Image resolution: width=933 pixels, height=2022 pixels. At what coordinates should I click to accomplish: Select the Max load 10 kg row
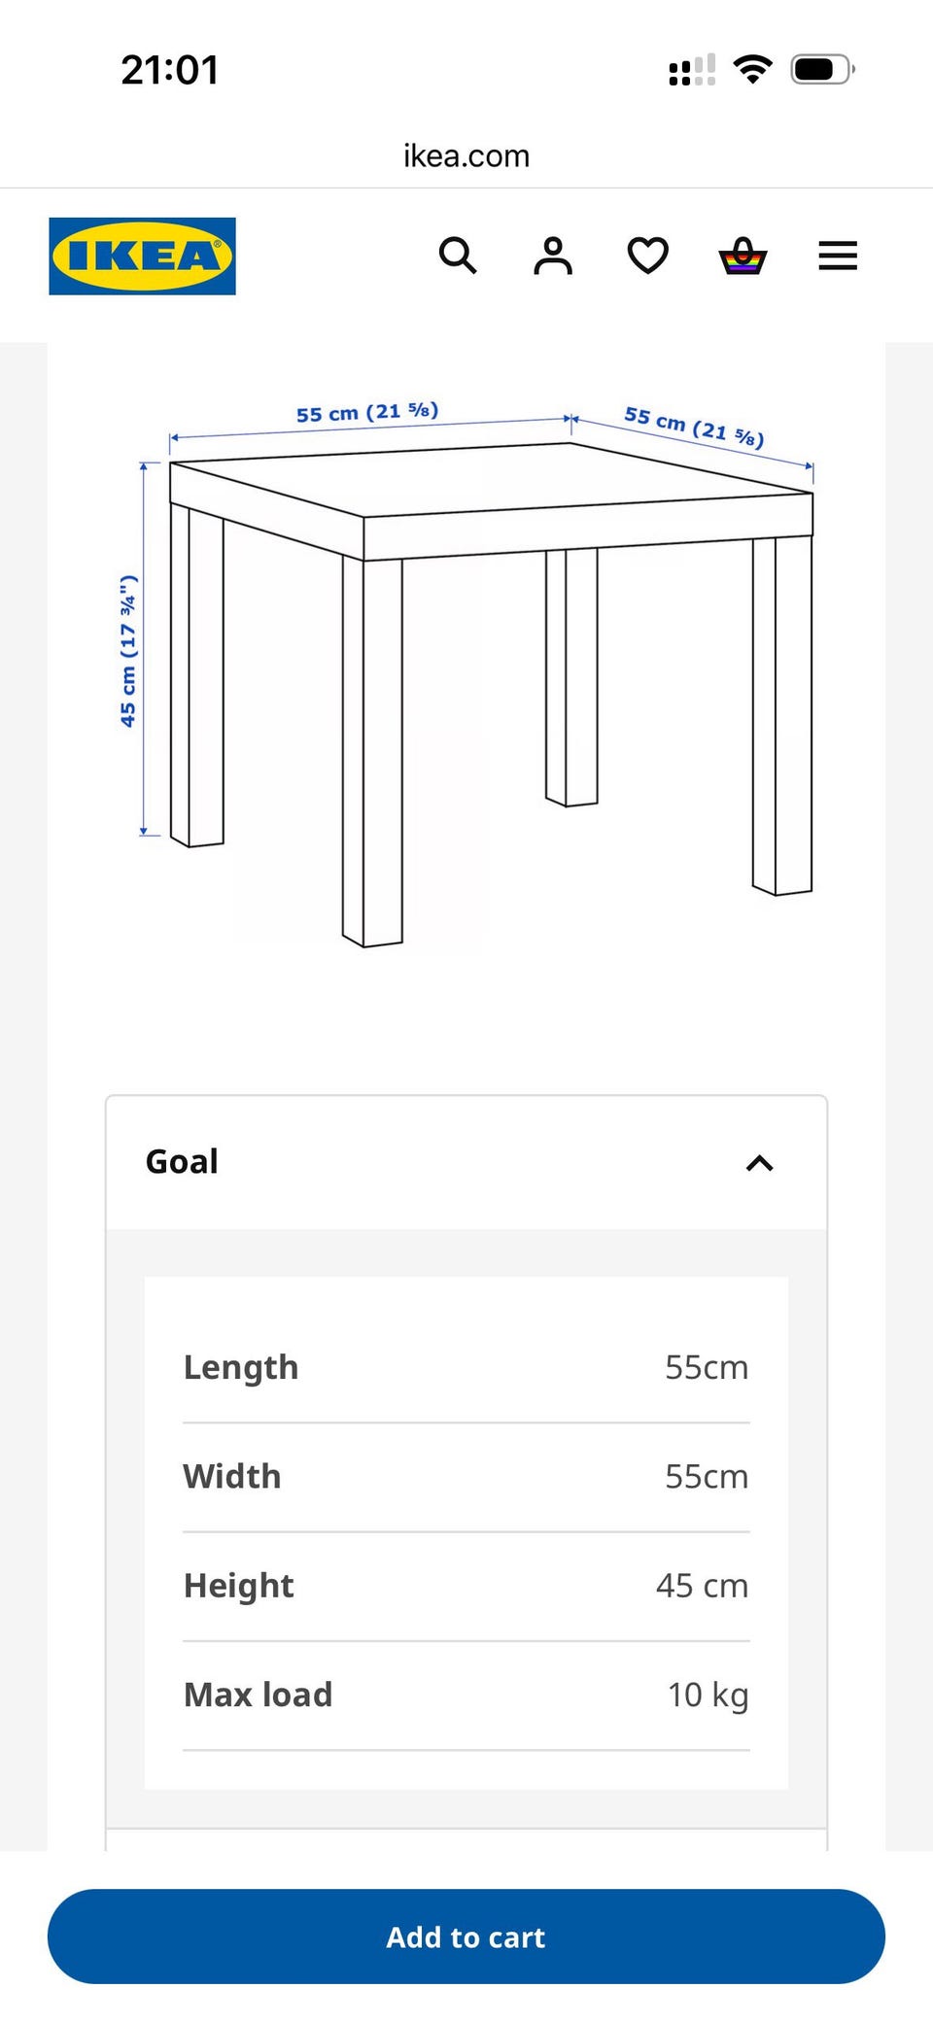466,1696
